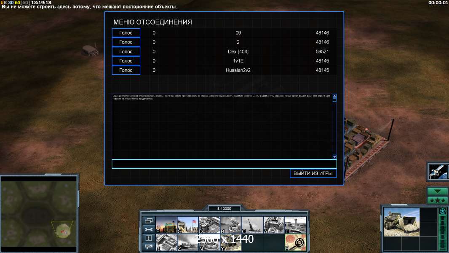Vote to disconnect player 2

(x=126, y=42)
